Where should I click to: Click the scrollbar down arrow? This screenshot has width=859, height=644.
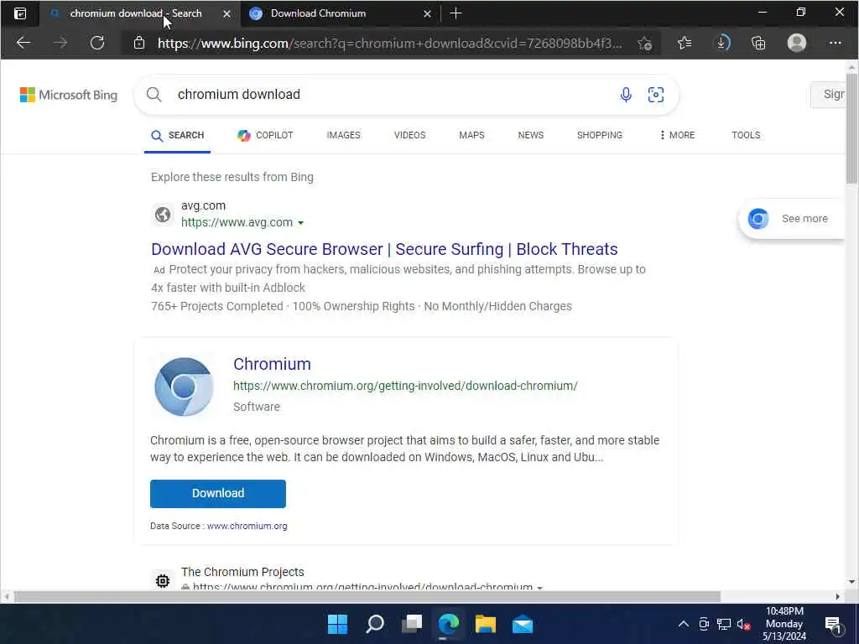pyautogui.click(x=851, y=582)
